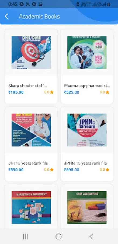Tap the star icon on Pharmacap item

coord(107,92)
